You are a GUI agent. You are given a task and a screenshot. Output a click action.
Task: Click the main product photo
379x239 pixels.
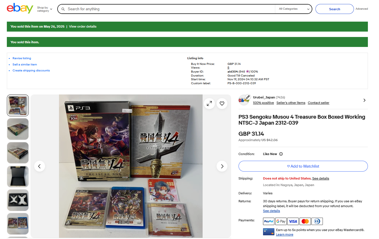(131, 166)
